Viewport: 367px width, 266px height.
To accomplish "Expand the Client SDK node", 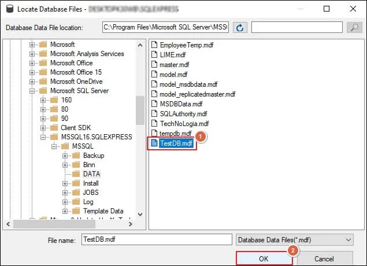I will [43, 128].
